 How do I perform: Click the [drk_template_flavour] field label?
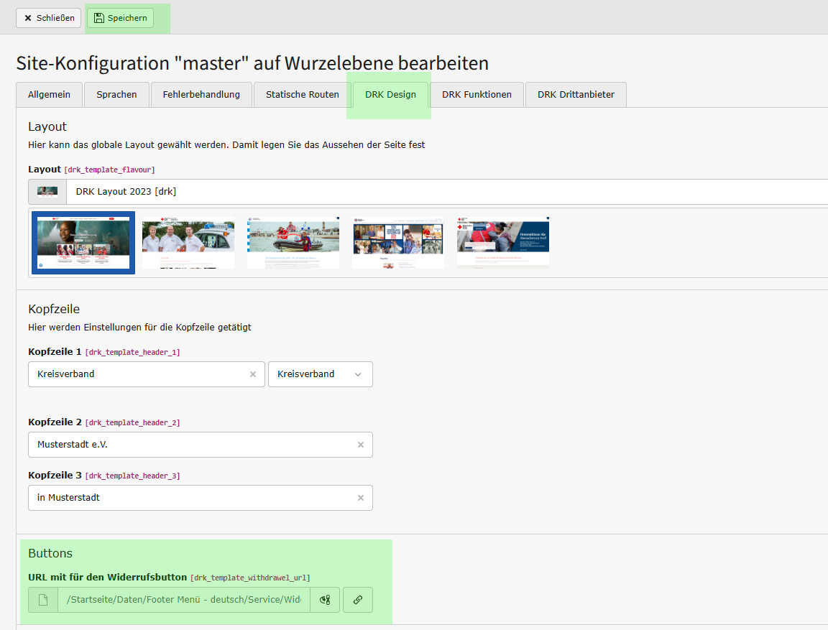click(x=109, y=170)
